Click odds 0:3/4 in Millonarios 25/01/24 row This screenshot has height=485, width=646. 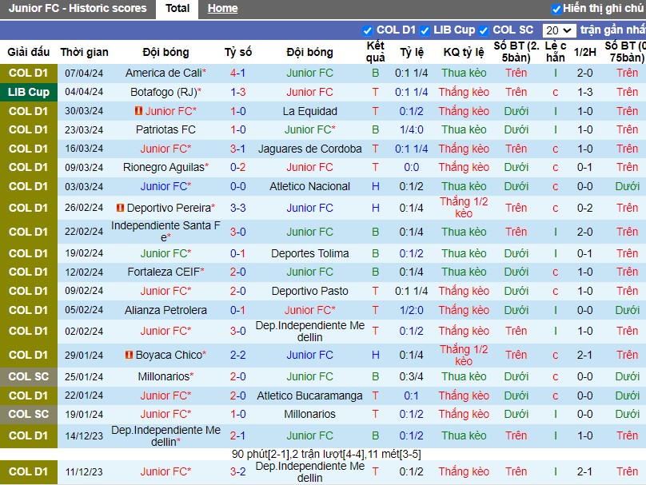(x=411, y=376)
